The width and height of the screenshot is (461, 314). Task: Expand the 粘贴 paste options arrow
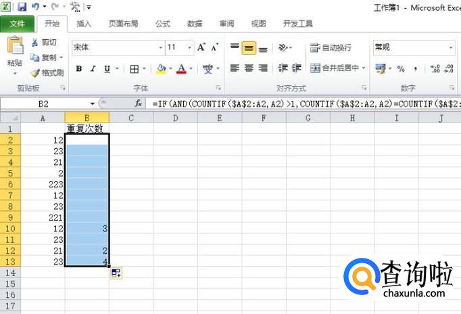point(15,73)
